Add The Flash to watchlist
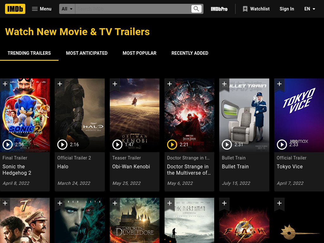 (224, 203)
